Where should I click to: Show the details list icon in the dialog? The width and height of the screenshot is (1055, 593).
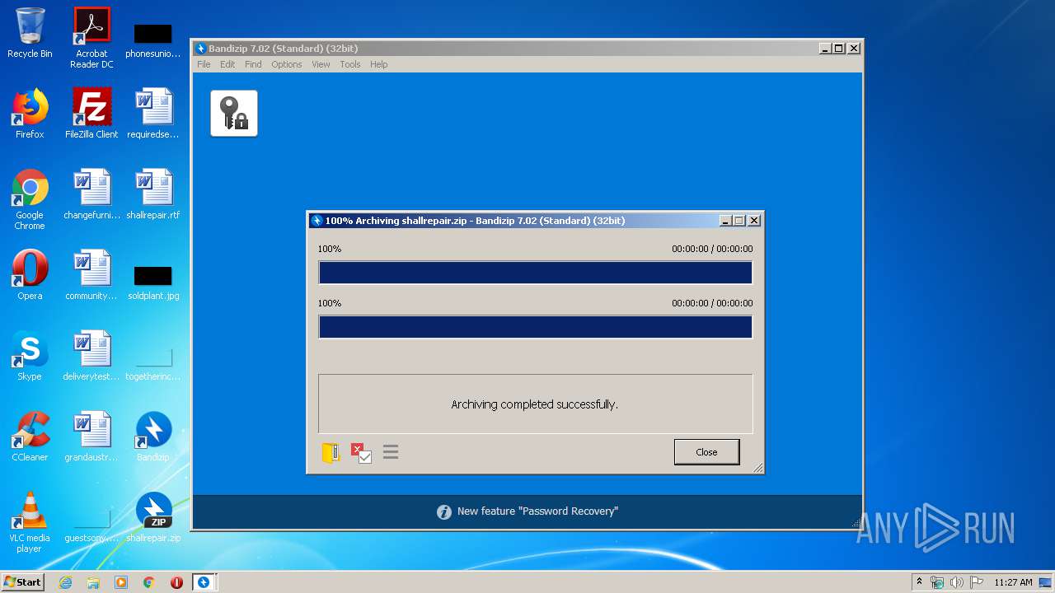(x=391, y=451)
